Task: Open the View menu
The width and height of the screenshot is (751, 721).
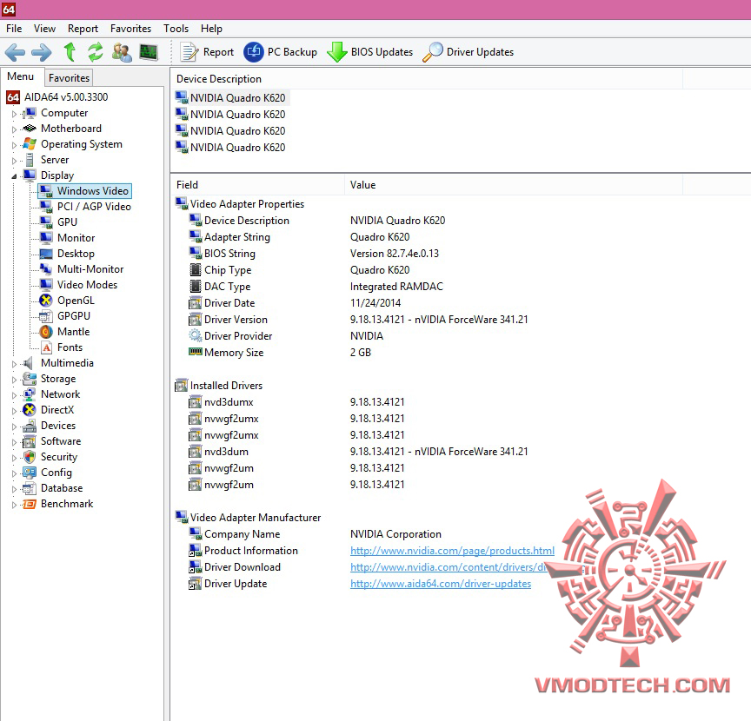Action: [x=44, y=29]
